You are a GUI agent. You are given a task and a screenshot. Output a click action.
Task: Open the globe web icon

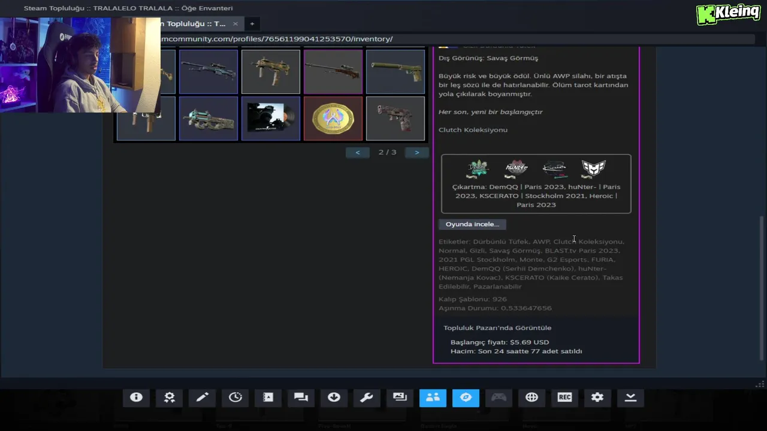tap(532, 397)
